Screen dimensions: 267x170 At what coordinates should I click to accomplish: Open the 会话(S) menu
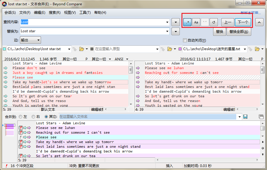(x=10, y=12)
